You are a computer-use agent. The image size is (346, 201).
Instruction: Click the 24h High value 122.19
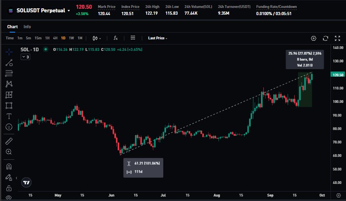[152, 13]
